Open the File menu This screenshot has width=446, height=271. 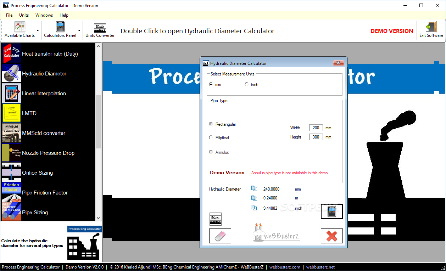pos(9,15)
